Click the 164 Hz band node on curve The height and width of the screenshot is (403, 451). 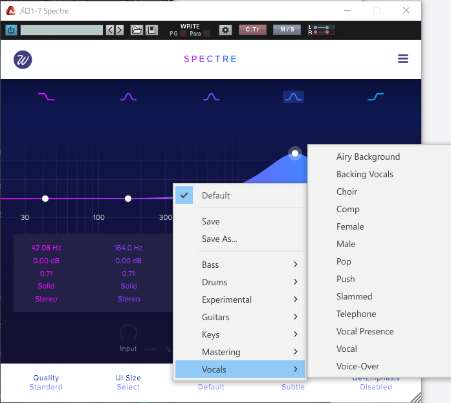pos(128,199)
